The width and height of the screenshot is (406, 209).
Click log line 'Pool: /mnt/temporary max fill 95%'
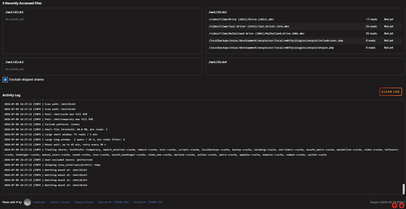48,119
